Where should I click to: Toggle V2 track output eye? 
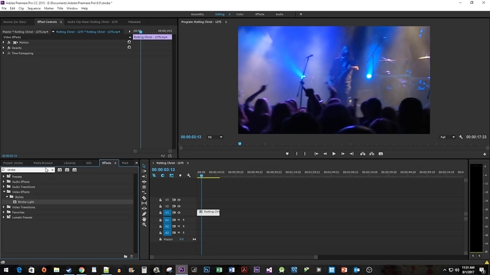(x=179, y=207)
